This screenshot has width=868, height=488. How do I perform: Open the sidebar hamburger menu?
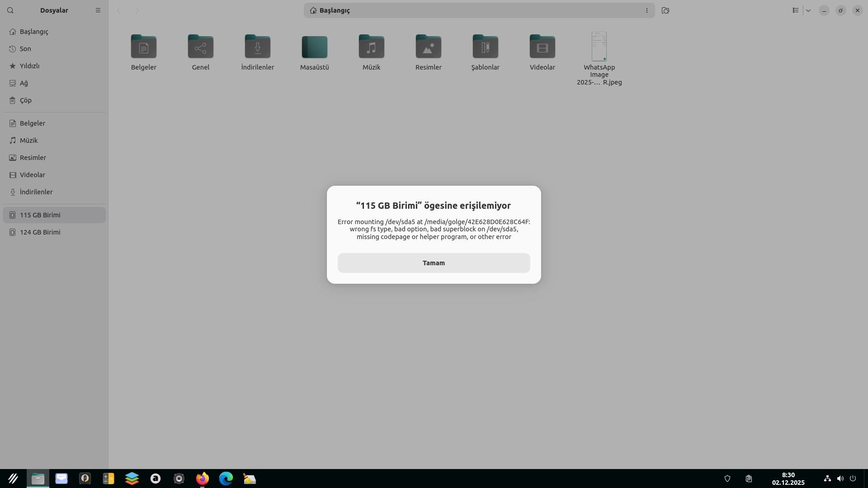[98, 10]
